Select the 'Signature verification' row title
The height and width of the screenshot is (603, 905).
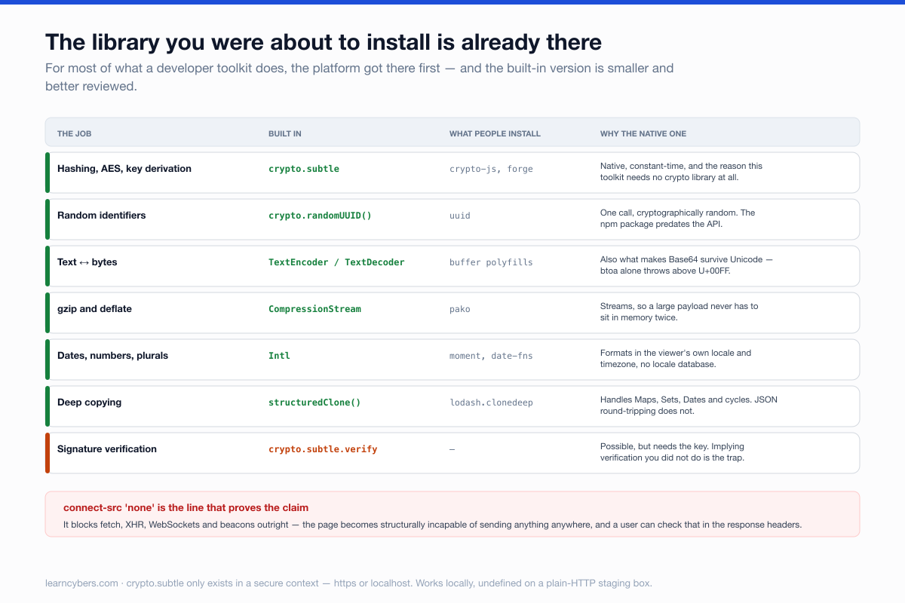tap(107, 449)
